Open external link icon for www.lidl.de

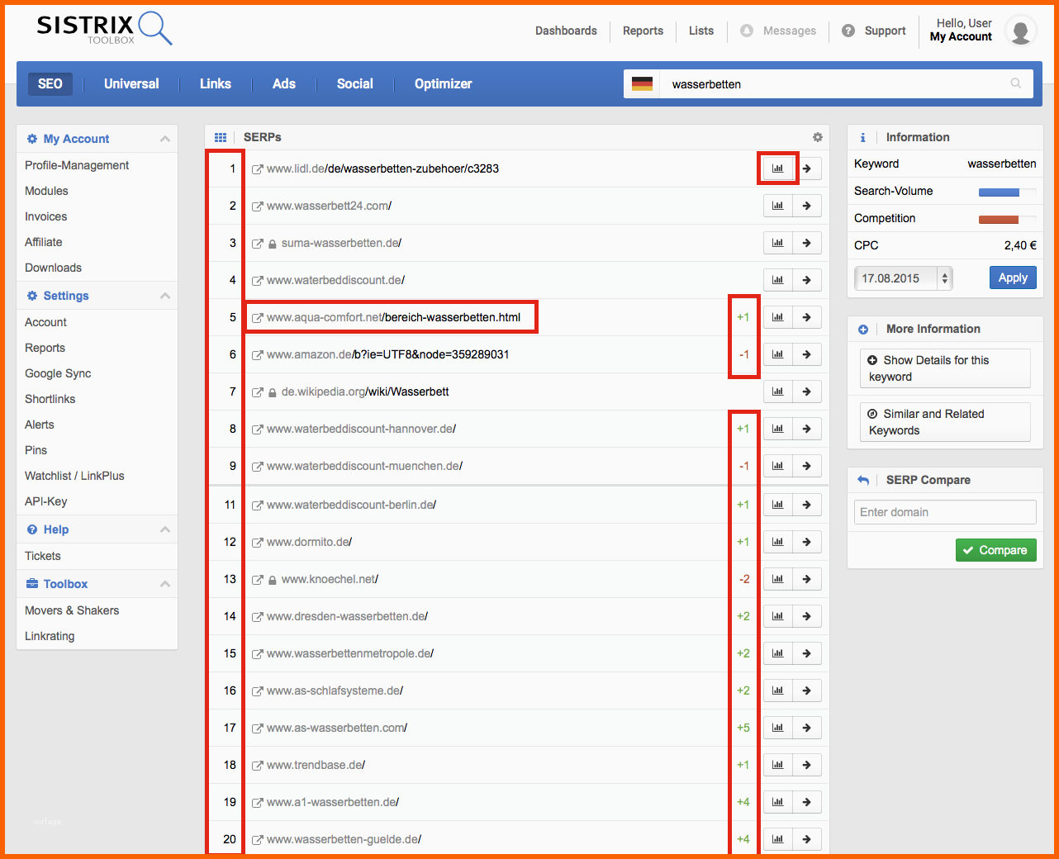pyautogui.click(x=257, y=169)
